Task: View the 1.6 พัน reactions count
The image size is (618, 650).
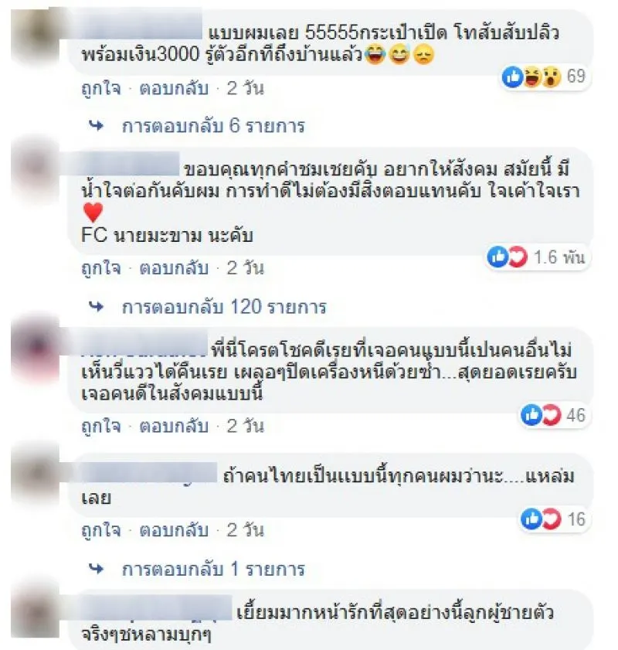Action: click(x=559, y=257)
